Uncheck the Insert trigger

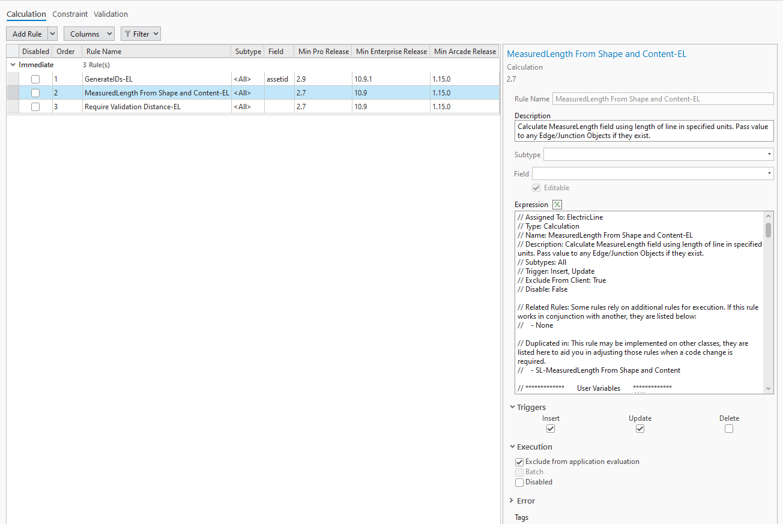click(x=551, y=429)
